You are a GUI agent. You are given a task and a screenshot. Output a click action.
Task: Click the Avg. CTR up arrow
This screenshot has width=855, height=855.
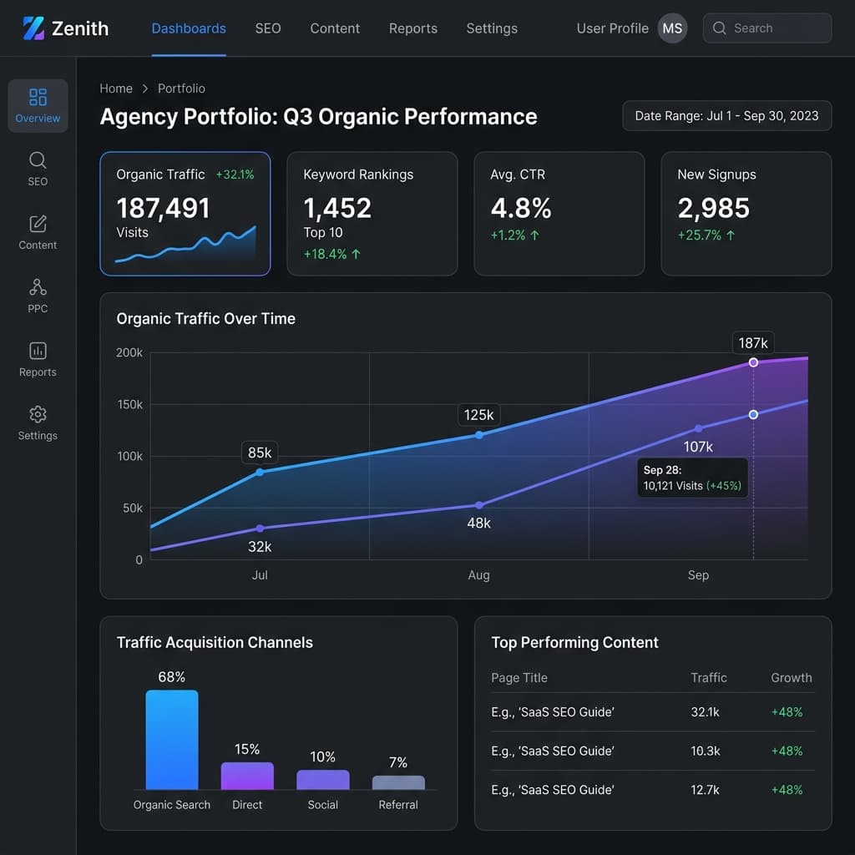click(534, 235)
